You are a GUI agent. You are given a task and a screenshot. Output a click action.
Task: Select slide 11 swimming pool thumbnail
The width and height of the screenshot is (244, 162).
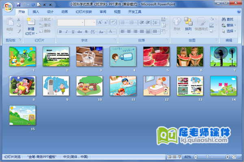tap(123, 86)
